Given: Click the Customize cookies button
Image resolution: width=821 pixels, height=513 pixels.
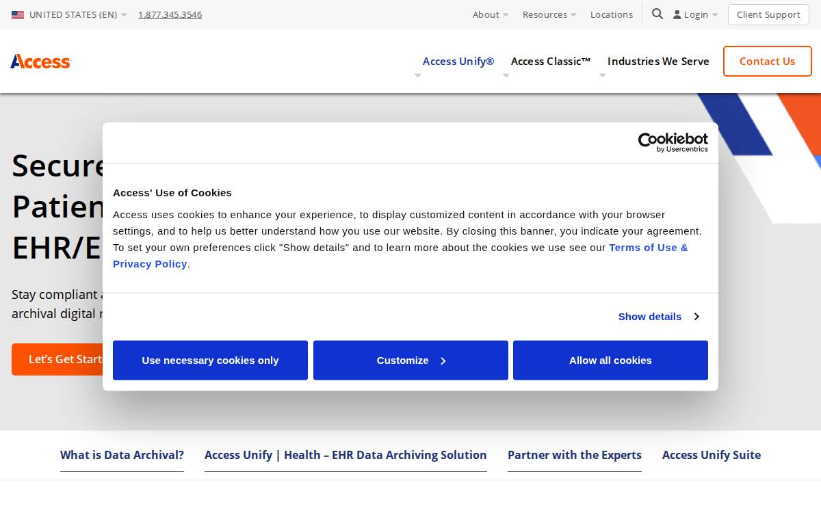Looking at the screenshot, I should [x=410, y=360].
